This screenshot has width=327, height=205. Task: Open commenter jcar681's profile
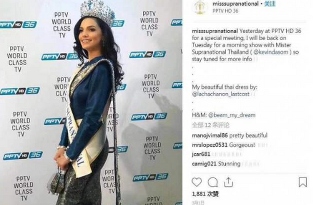coord(201,154)
